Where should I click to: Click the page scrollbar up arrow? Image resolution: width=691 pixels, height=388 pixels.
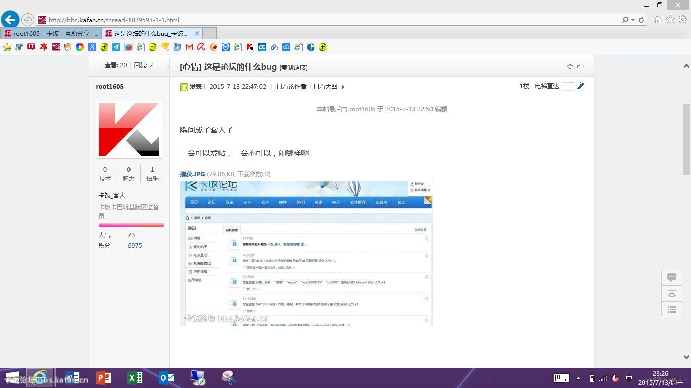686,66
